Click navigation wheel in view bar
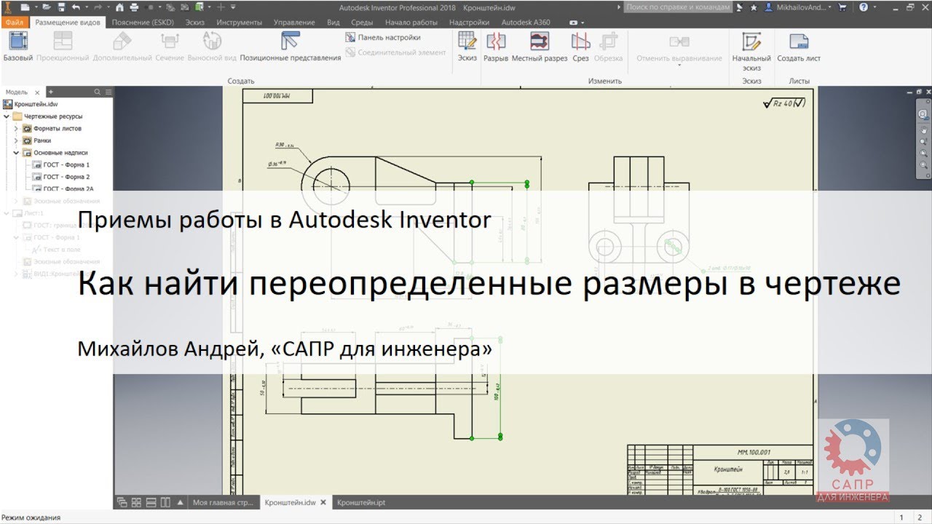The height and width of the screenshot is (524, 932). (x=923, y=114)
